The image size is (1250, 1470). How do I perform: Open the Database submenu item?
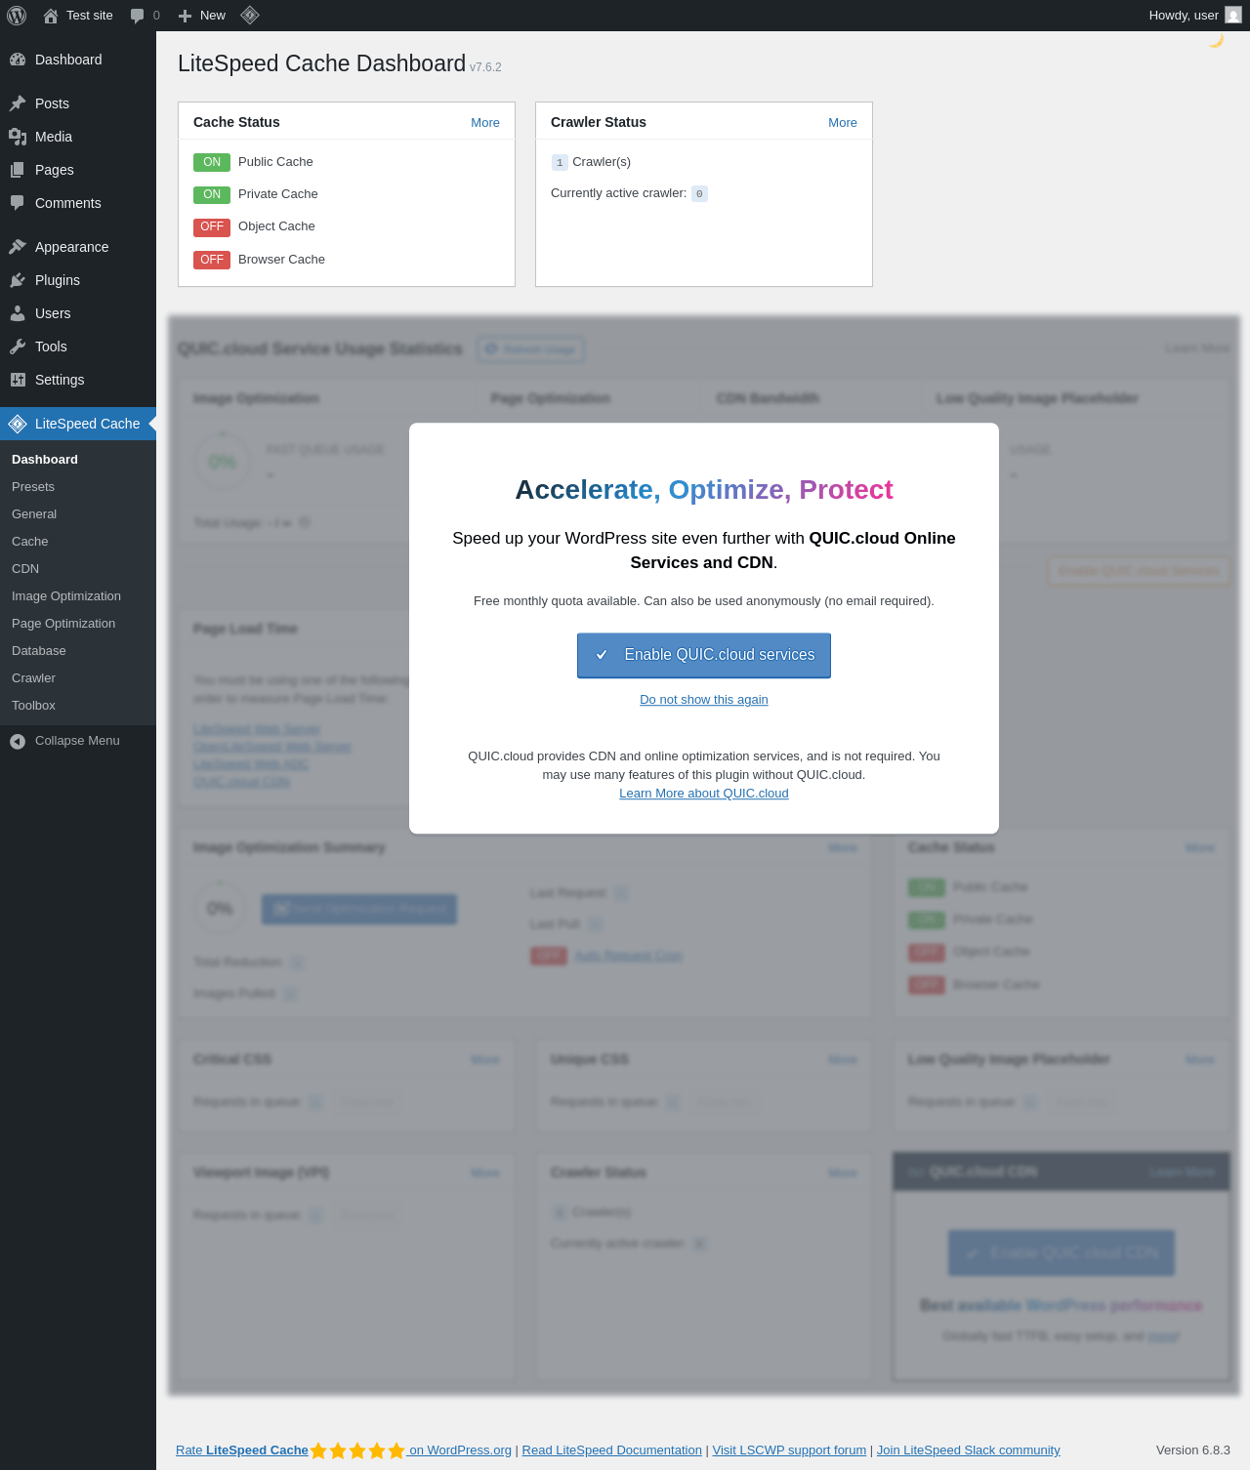click(39, 651)
